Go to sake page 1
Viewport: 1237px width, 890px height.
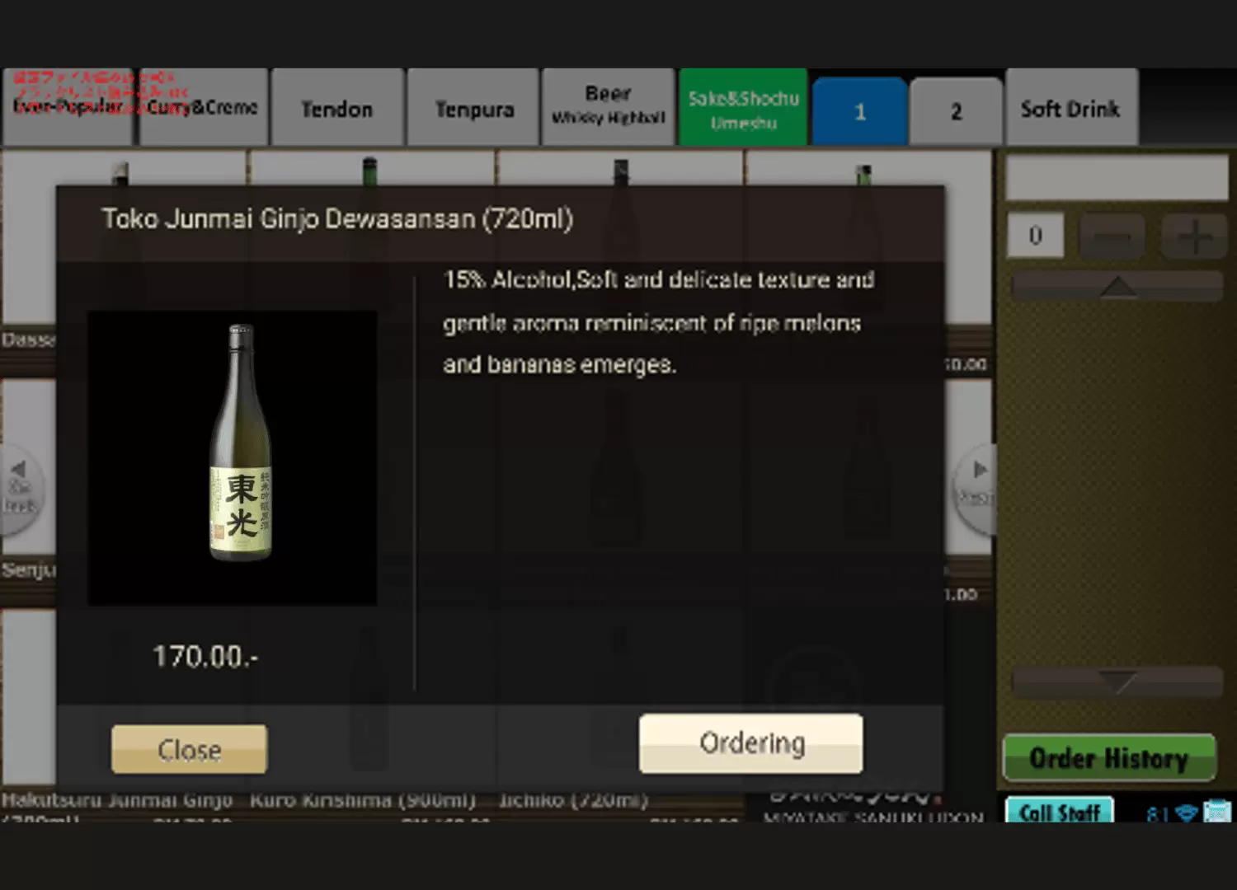tap(860, 112)
